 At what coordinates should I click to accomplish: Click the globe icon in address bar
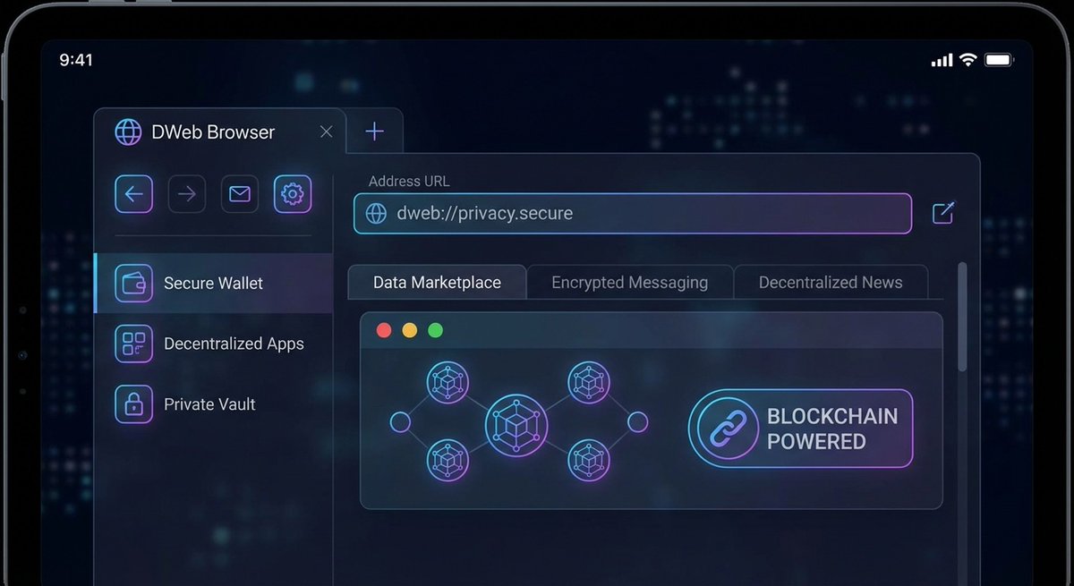[378, 214]
